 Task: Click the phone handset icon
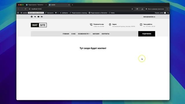pyautogui.click(x=91, y=25)
